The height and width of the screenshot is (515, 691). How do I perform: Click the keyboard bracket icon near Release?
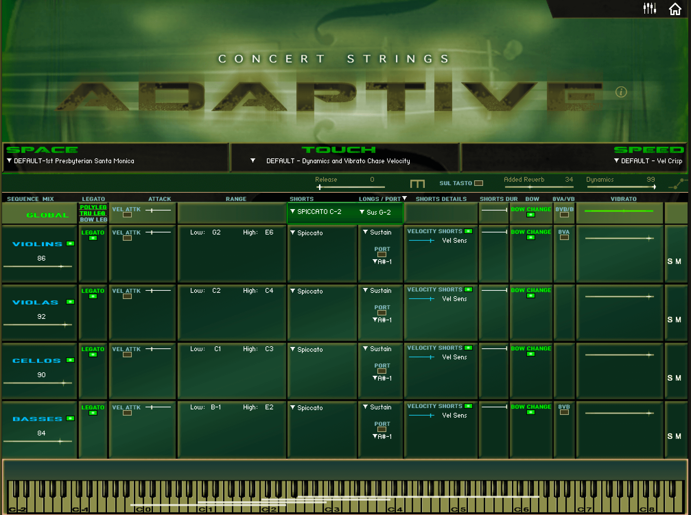pyautogui.click(x=417, y=184)
